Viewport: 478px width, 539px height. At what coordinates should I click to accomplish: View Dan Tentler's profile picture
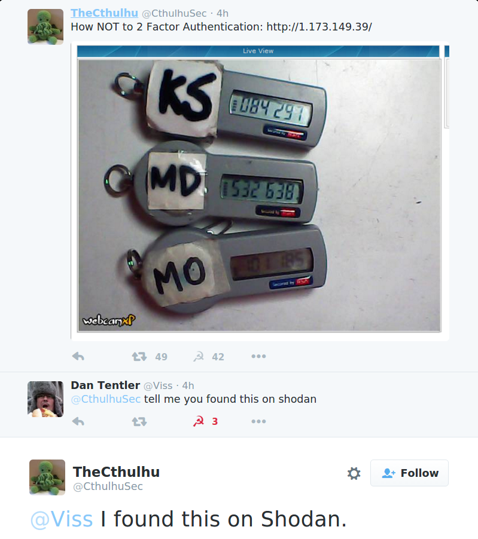coord(45,399)
